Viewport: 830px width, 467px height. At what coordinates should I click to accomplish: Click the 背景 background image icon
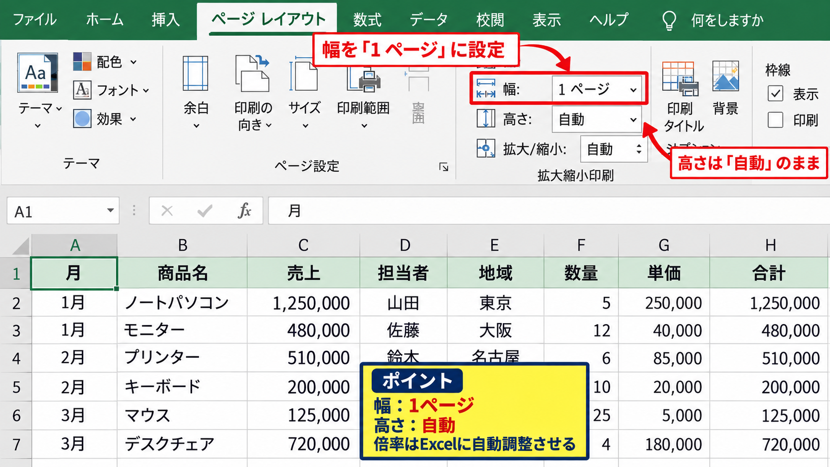pos(725,76)
